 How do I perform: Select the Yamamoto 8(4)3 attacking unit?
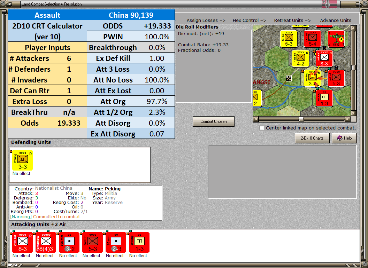click(x=46, y=243)
